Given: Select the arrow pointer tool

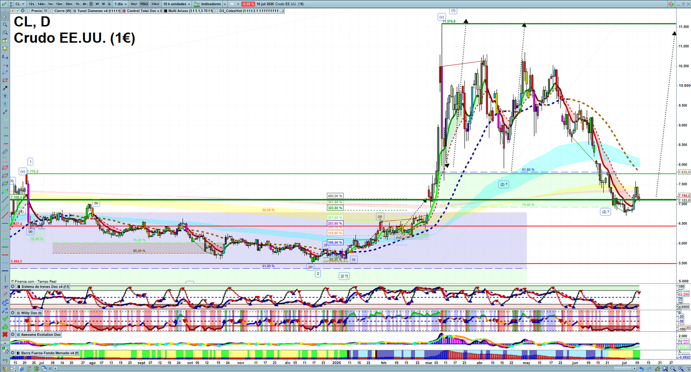Looking at the screenshot, I should pos(5,16).
